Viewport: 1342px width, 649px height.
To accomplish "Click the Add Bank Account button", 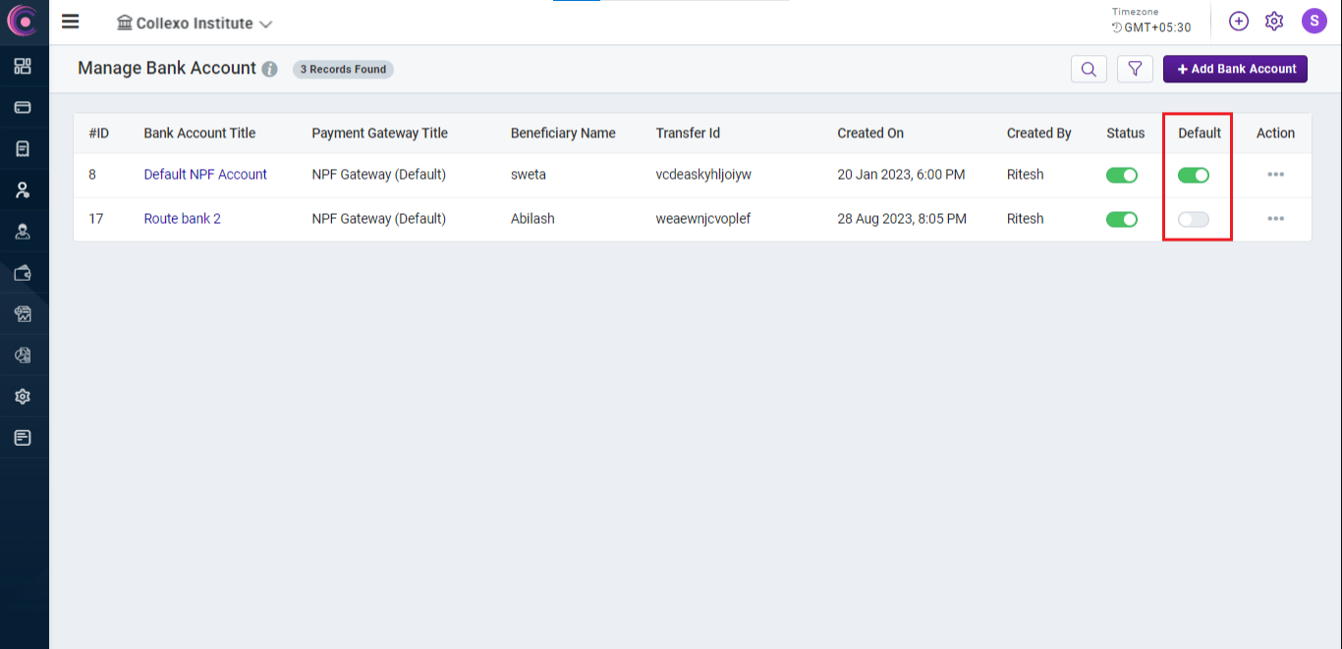I will pos(1235,69).
